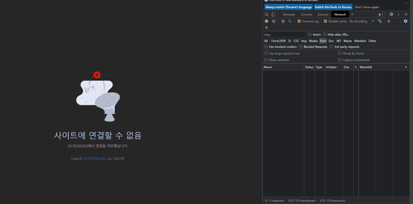
Task: Filter requests by Media
Action: tap(313, 41)
